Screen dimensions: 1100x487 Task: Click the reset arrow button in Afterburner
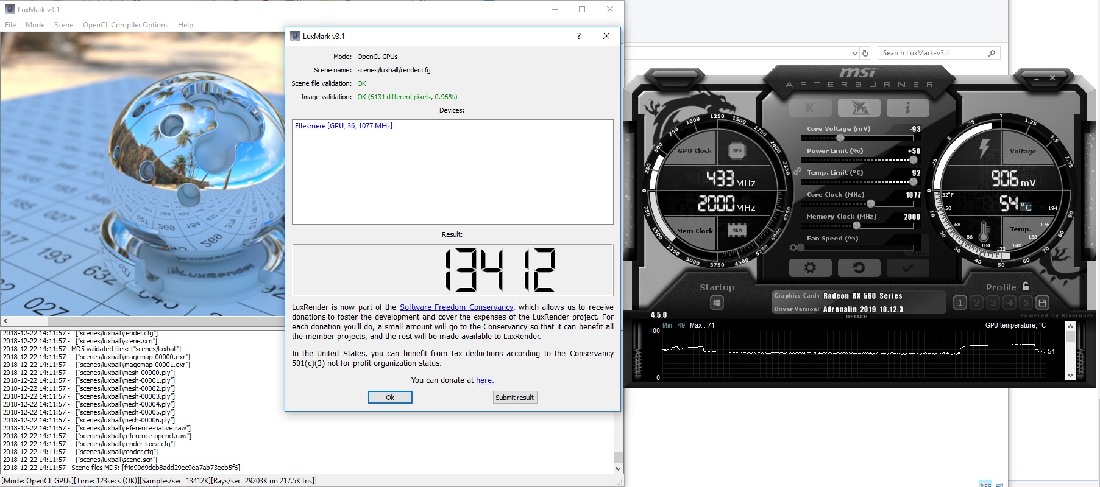[859, 267]
